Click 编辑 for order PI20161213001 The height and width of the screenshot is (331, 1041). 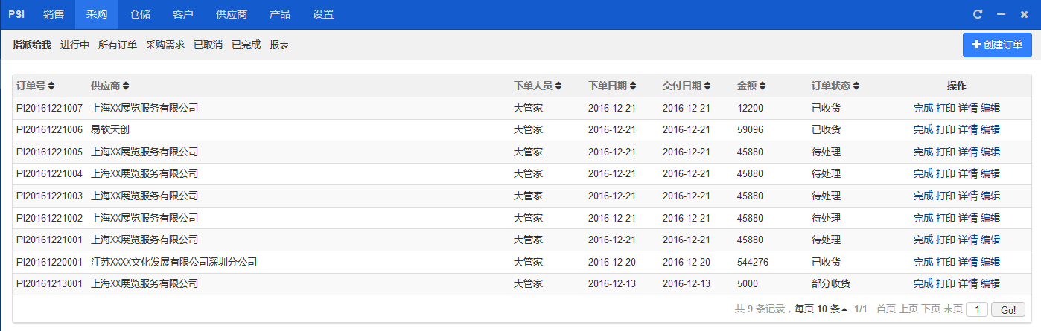(x=990, y=283)
